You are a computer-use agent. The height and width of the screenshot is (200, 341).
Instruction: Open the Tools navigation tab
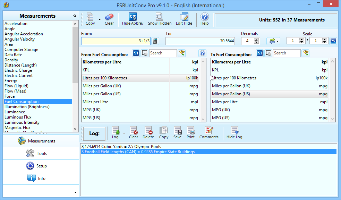[41, 154]
